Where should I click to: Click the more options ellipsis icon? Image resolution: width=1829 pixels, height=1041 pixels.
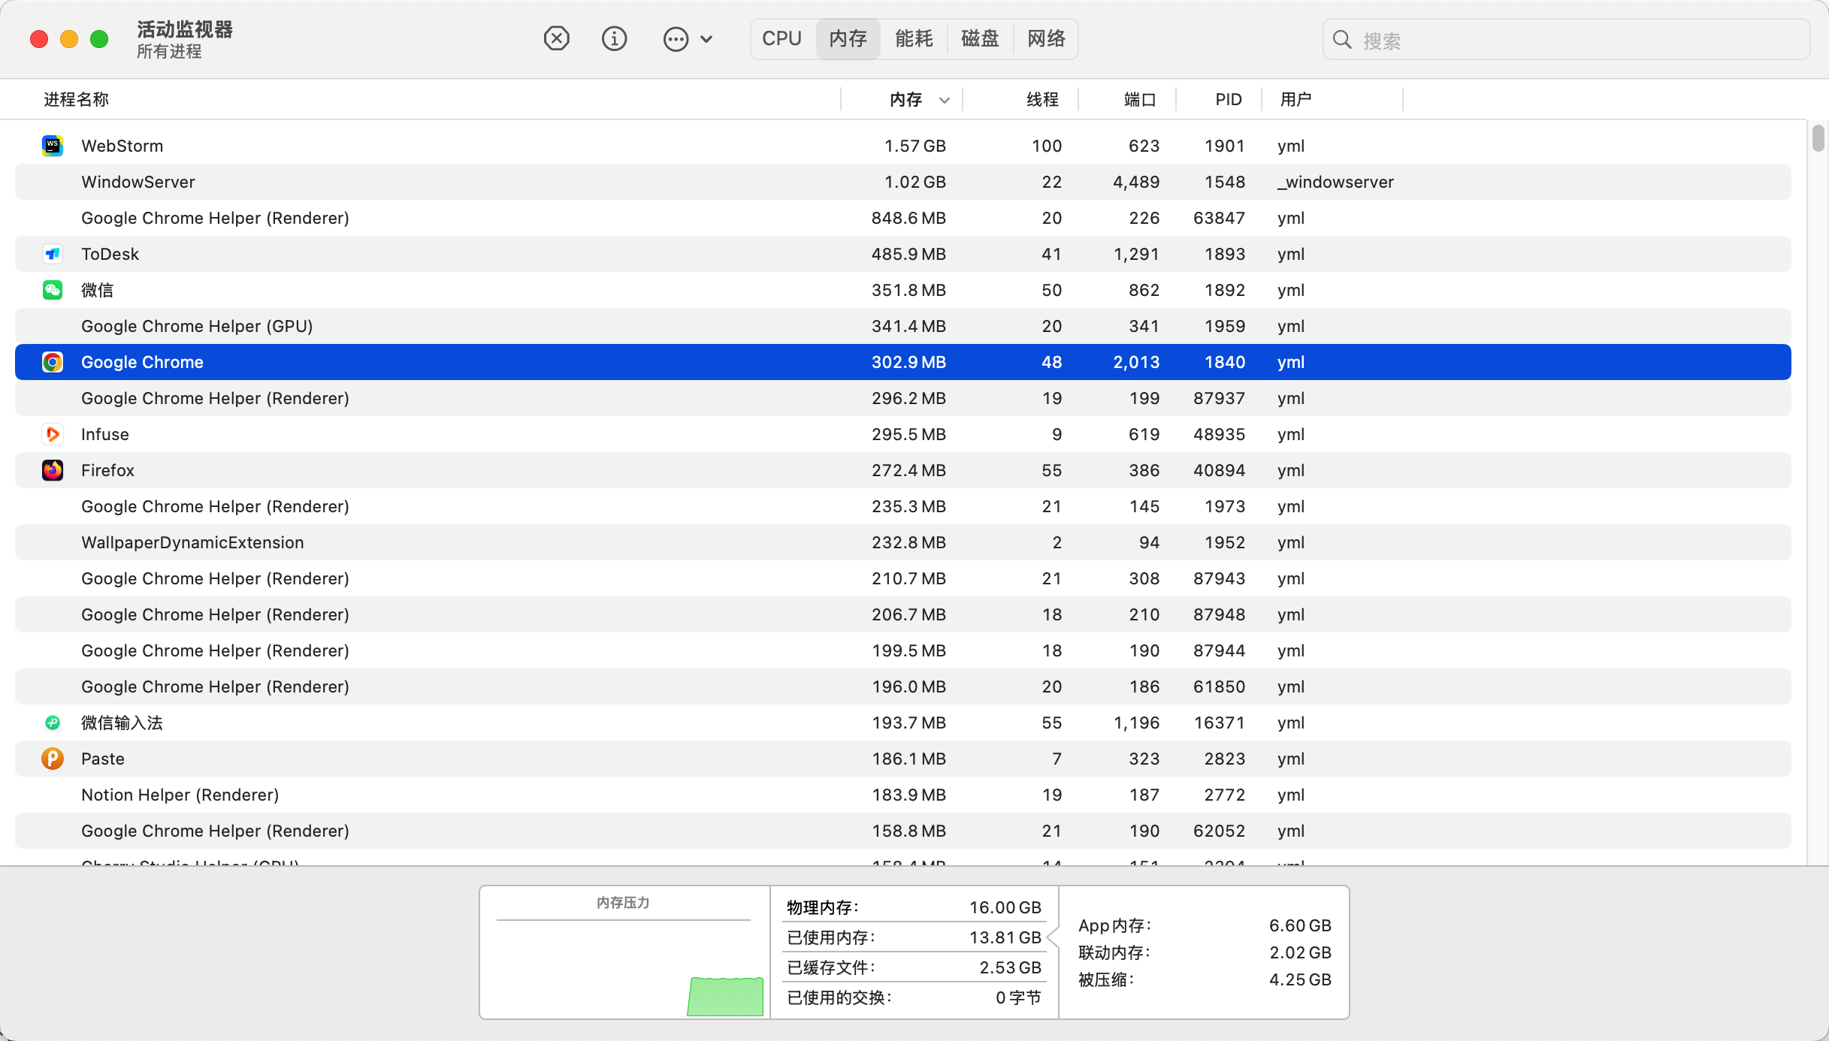tap(676, 39)
